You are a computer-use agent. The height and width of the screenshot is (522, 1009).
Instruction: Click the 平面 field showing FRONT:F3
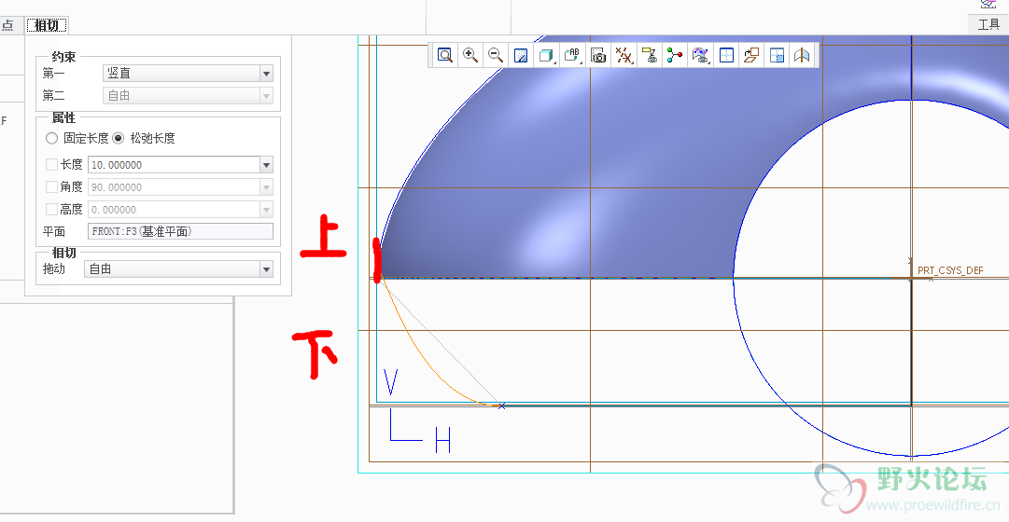[180, 231]
